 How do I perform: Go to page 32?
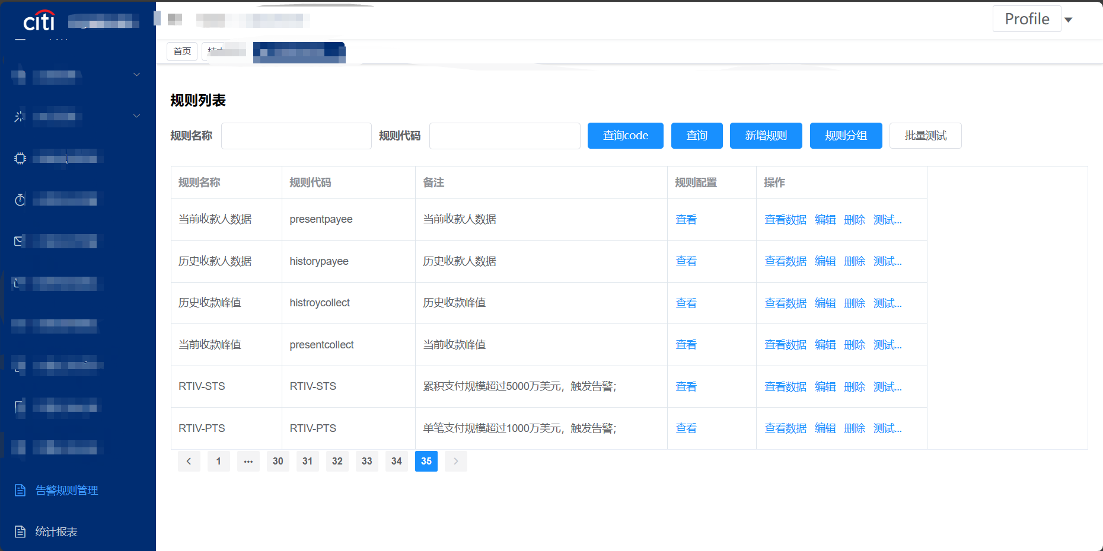tap(337, 461)
